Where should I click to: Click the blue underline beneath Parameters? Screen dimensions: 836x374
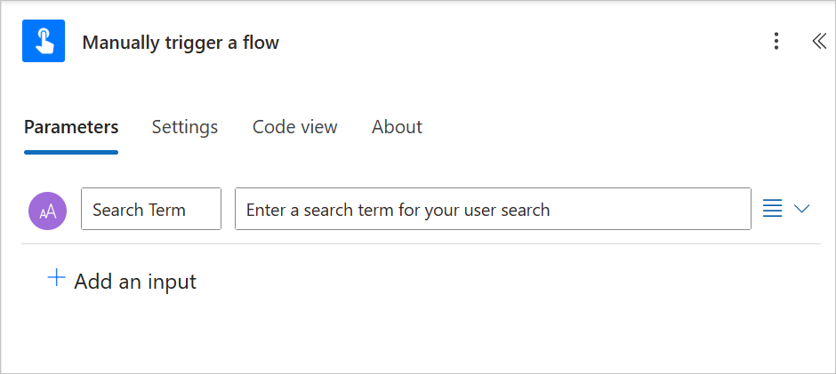pyautogui.click(x=71, y=153)
